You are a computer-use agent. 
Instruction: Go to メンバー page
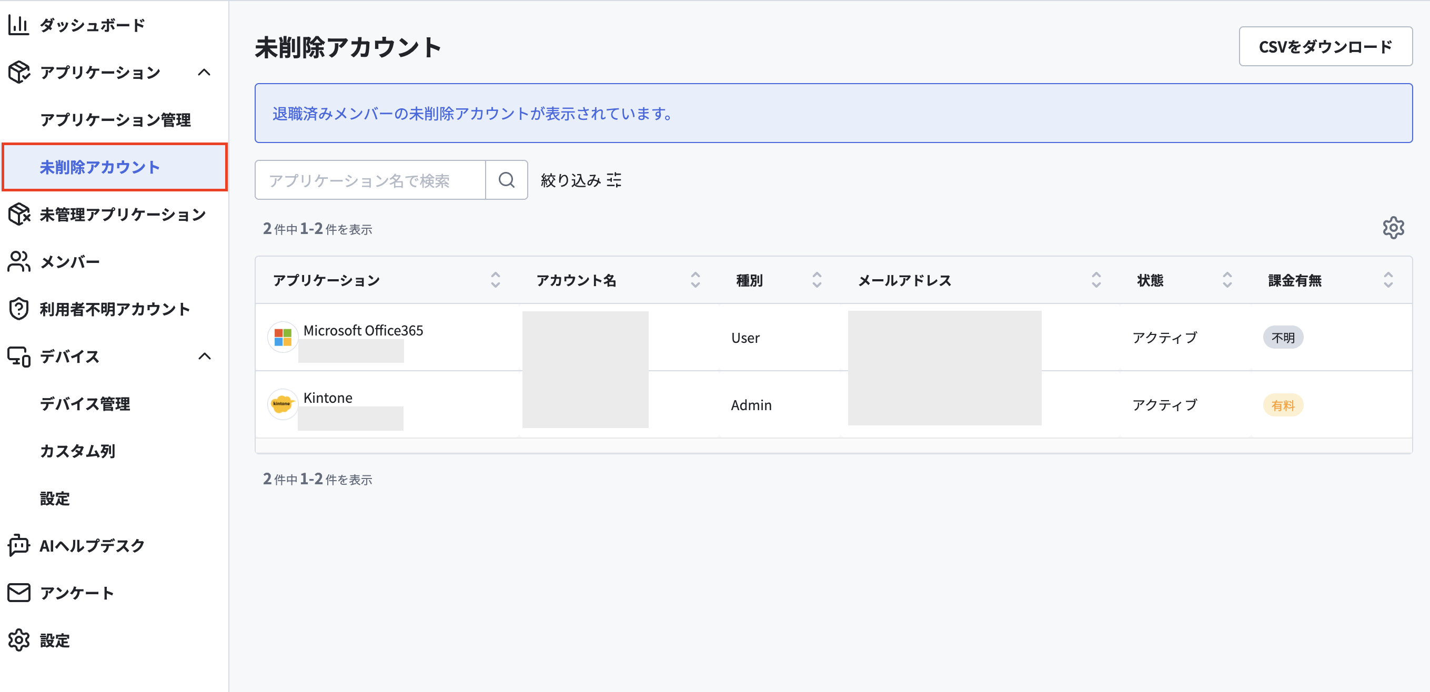point(70,261)
